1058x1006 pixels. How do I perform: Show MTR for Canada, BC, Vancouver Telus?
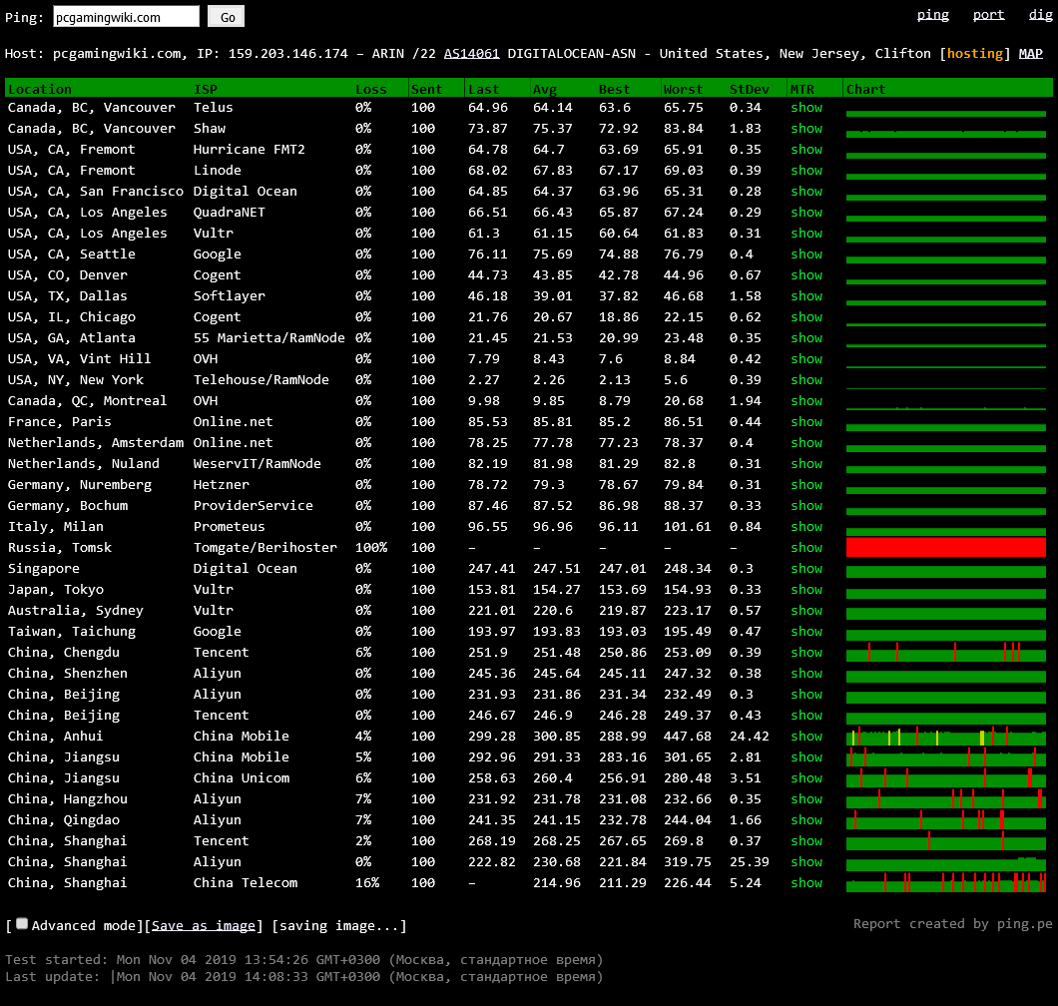point(806,108)
